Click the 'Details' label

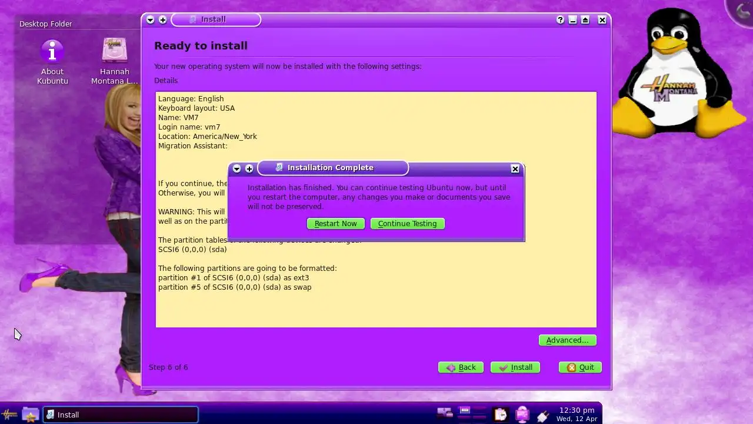coord(166,81)
